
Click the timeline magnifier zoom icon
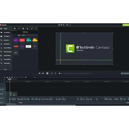(15, 77)
